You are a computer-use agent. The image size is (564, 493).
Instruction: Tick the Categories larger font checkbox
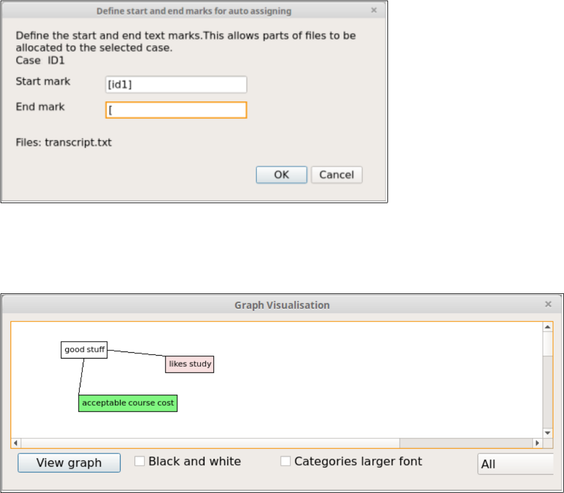pyautogui.click(x=285, y=462)
